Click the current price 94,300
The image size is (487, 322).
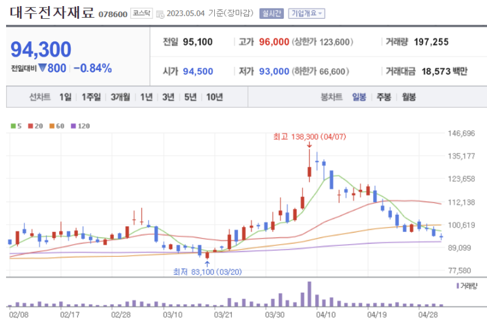(41, 49)
